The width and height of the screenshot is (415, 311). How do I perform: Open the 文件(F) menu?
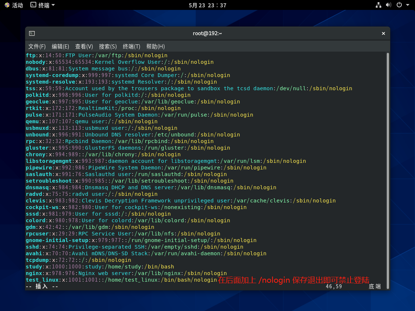tap(37, 47)
